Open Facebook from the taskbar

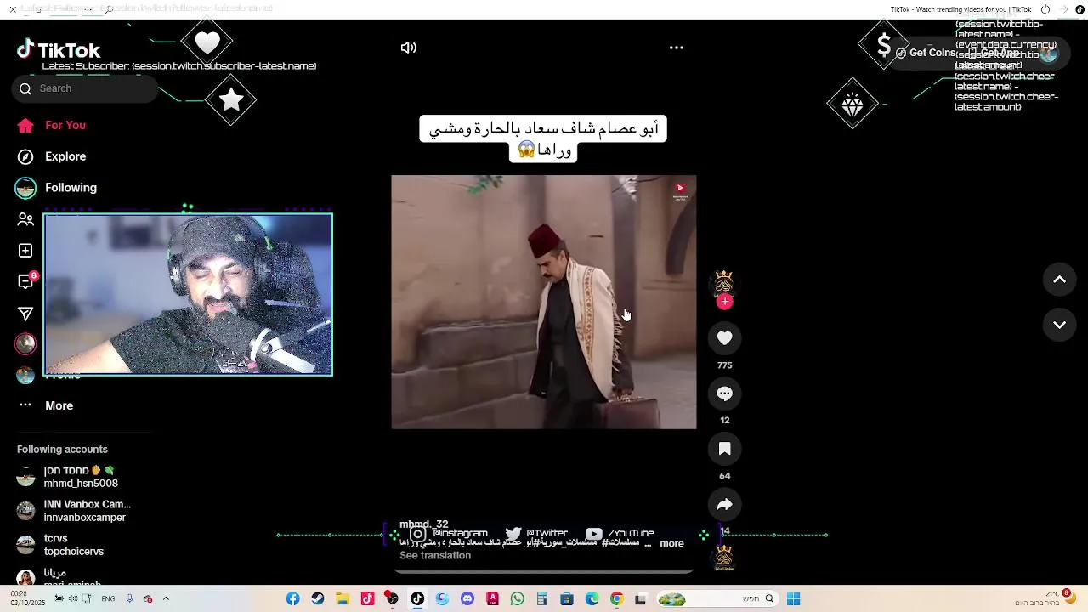[x=293, y=598]
